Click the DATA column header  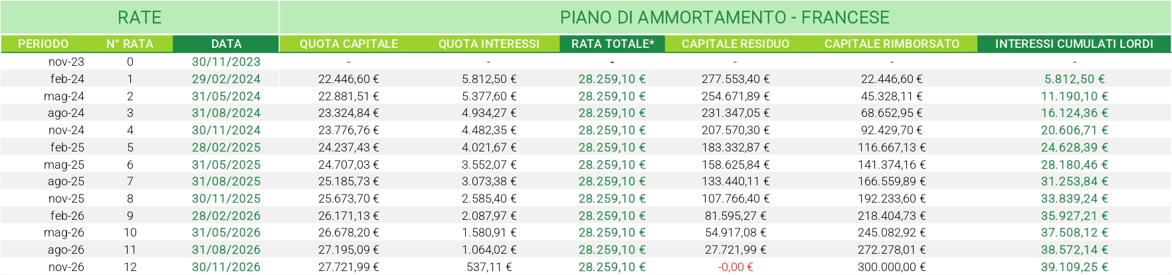tap(226, 44)
